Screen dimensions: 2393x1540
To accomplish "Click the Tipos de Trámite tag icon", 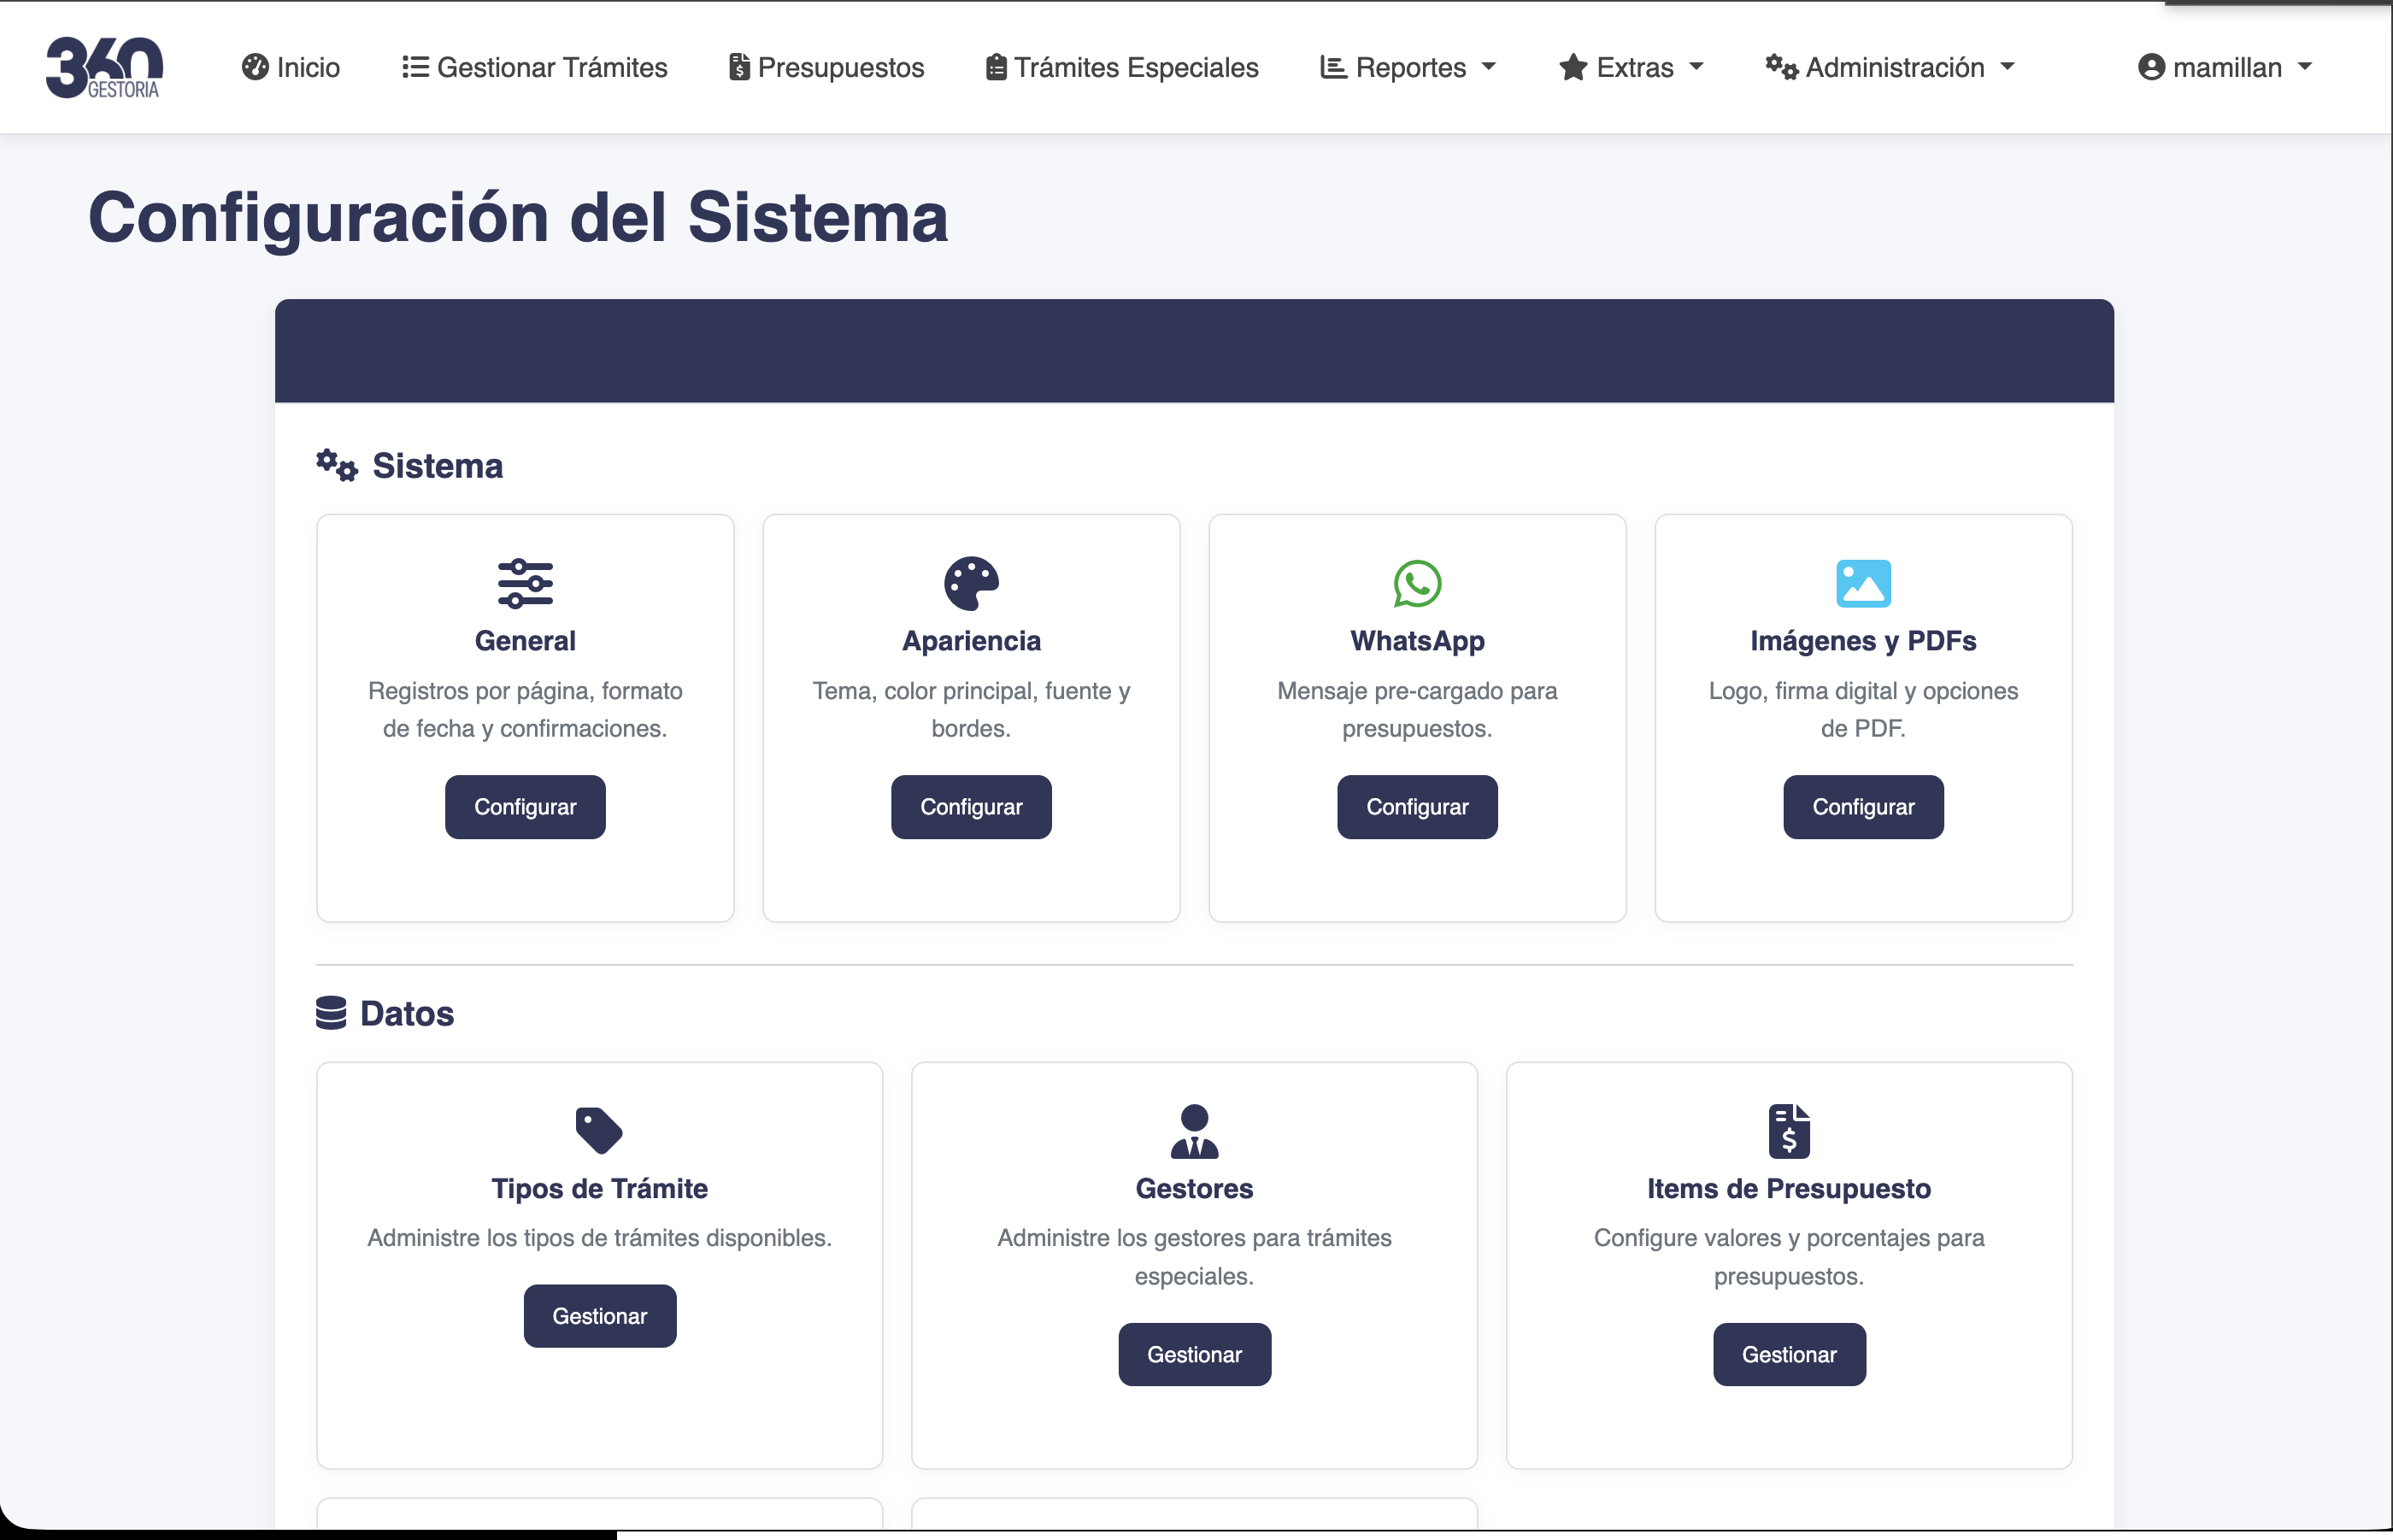I will tap(598, 1129).
